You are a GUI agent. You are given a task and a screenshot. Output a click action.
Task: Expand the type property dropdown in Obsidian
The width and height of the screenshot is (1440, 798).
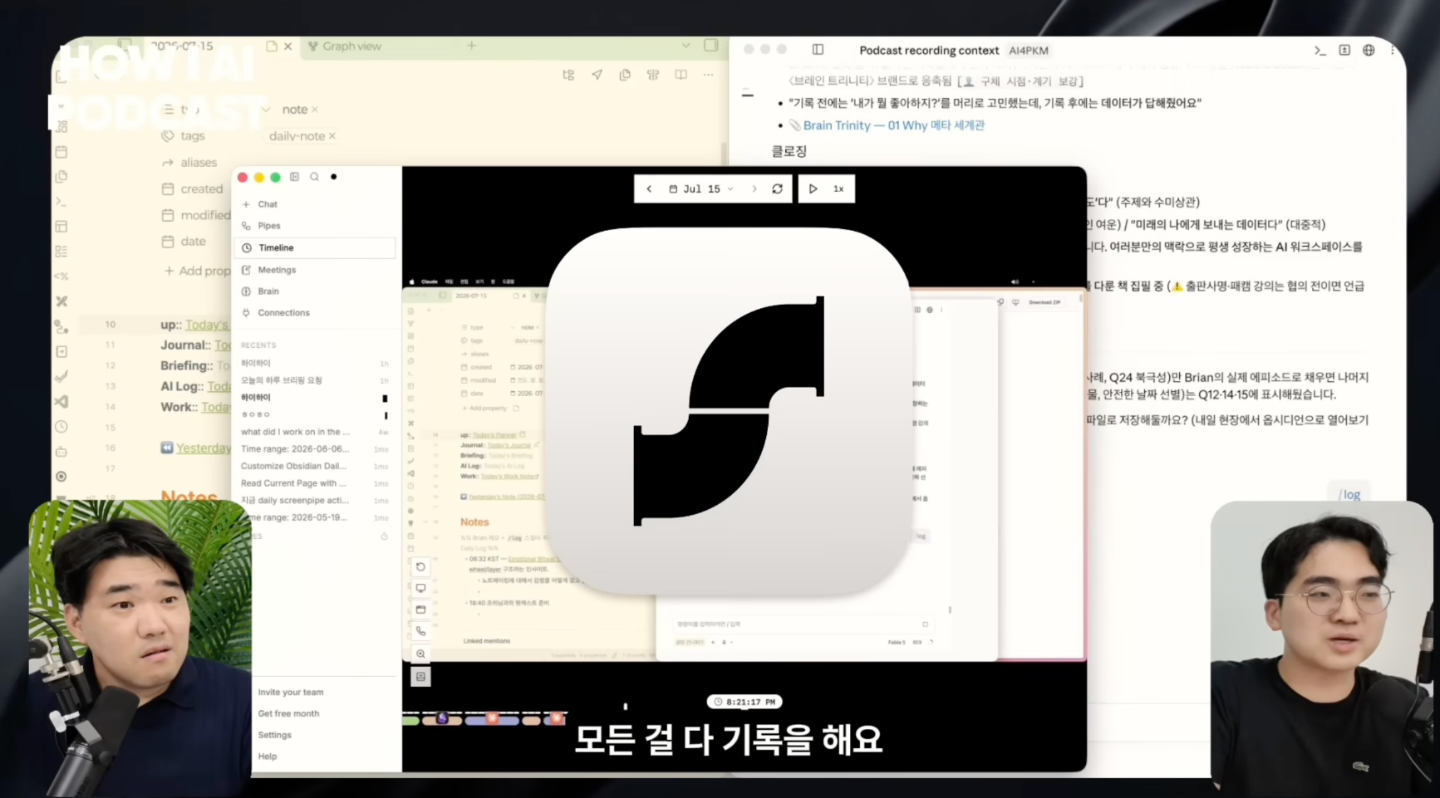266,110
